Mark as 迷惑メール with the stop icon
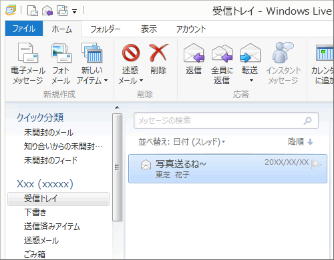This screenshot has width=334, height=260. [x=131, y=53]
